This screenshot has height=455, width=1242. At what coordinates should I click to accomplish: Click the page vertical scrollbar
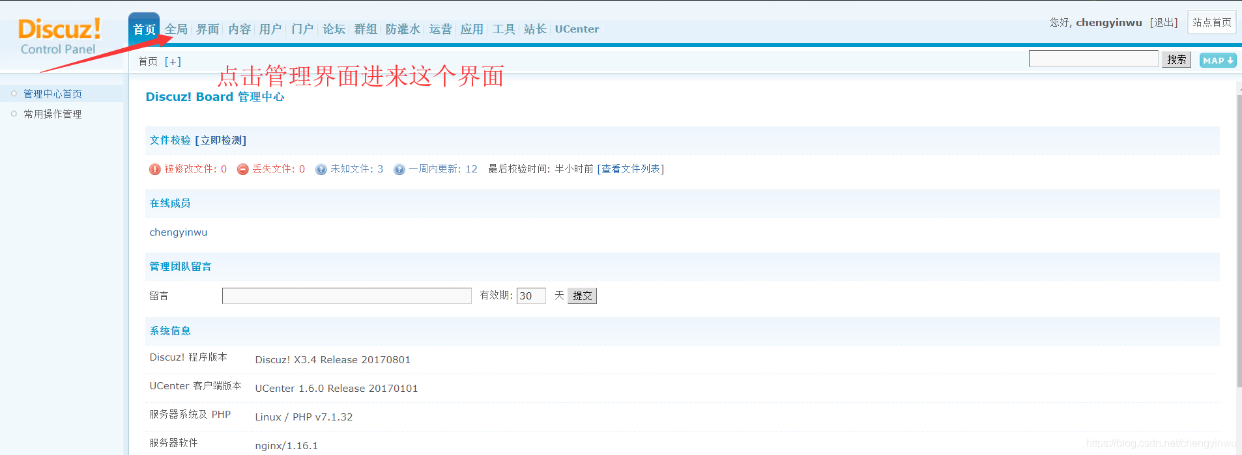point(1239,241)
